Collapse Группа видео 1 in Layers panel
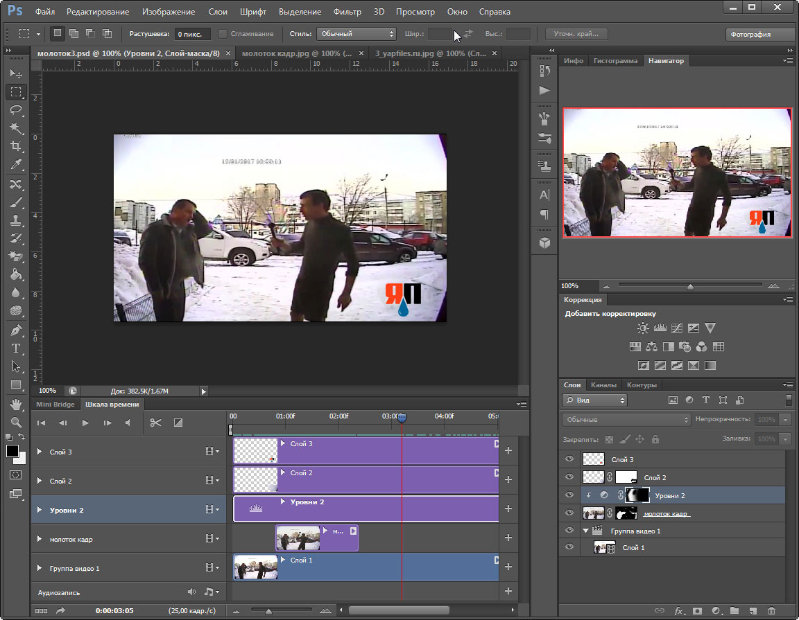 [585, 531]
